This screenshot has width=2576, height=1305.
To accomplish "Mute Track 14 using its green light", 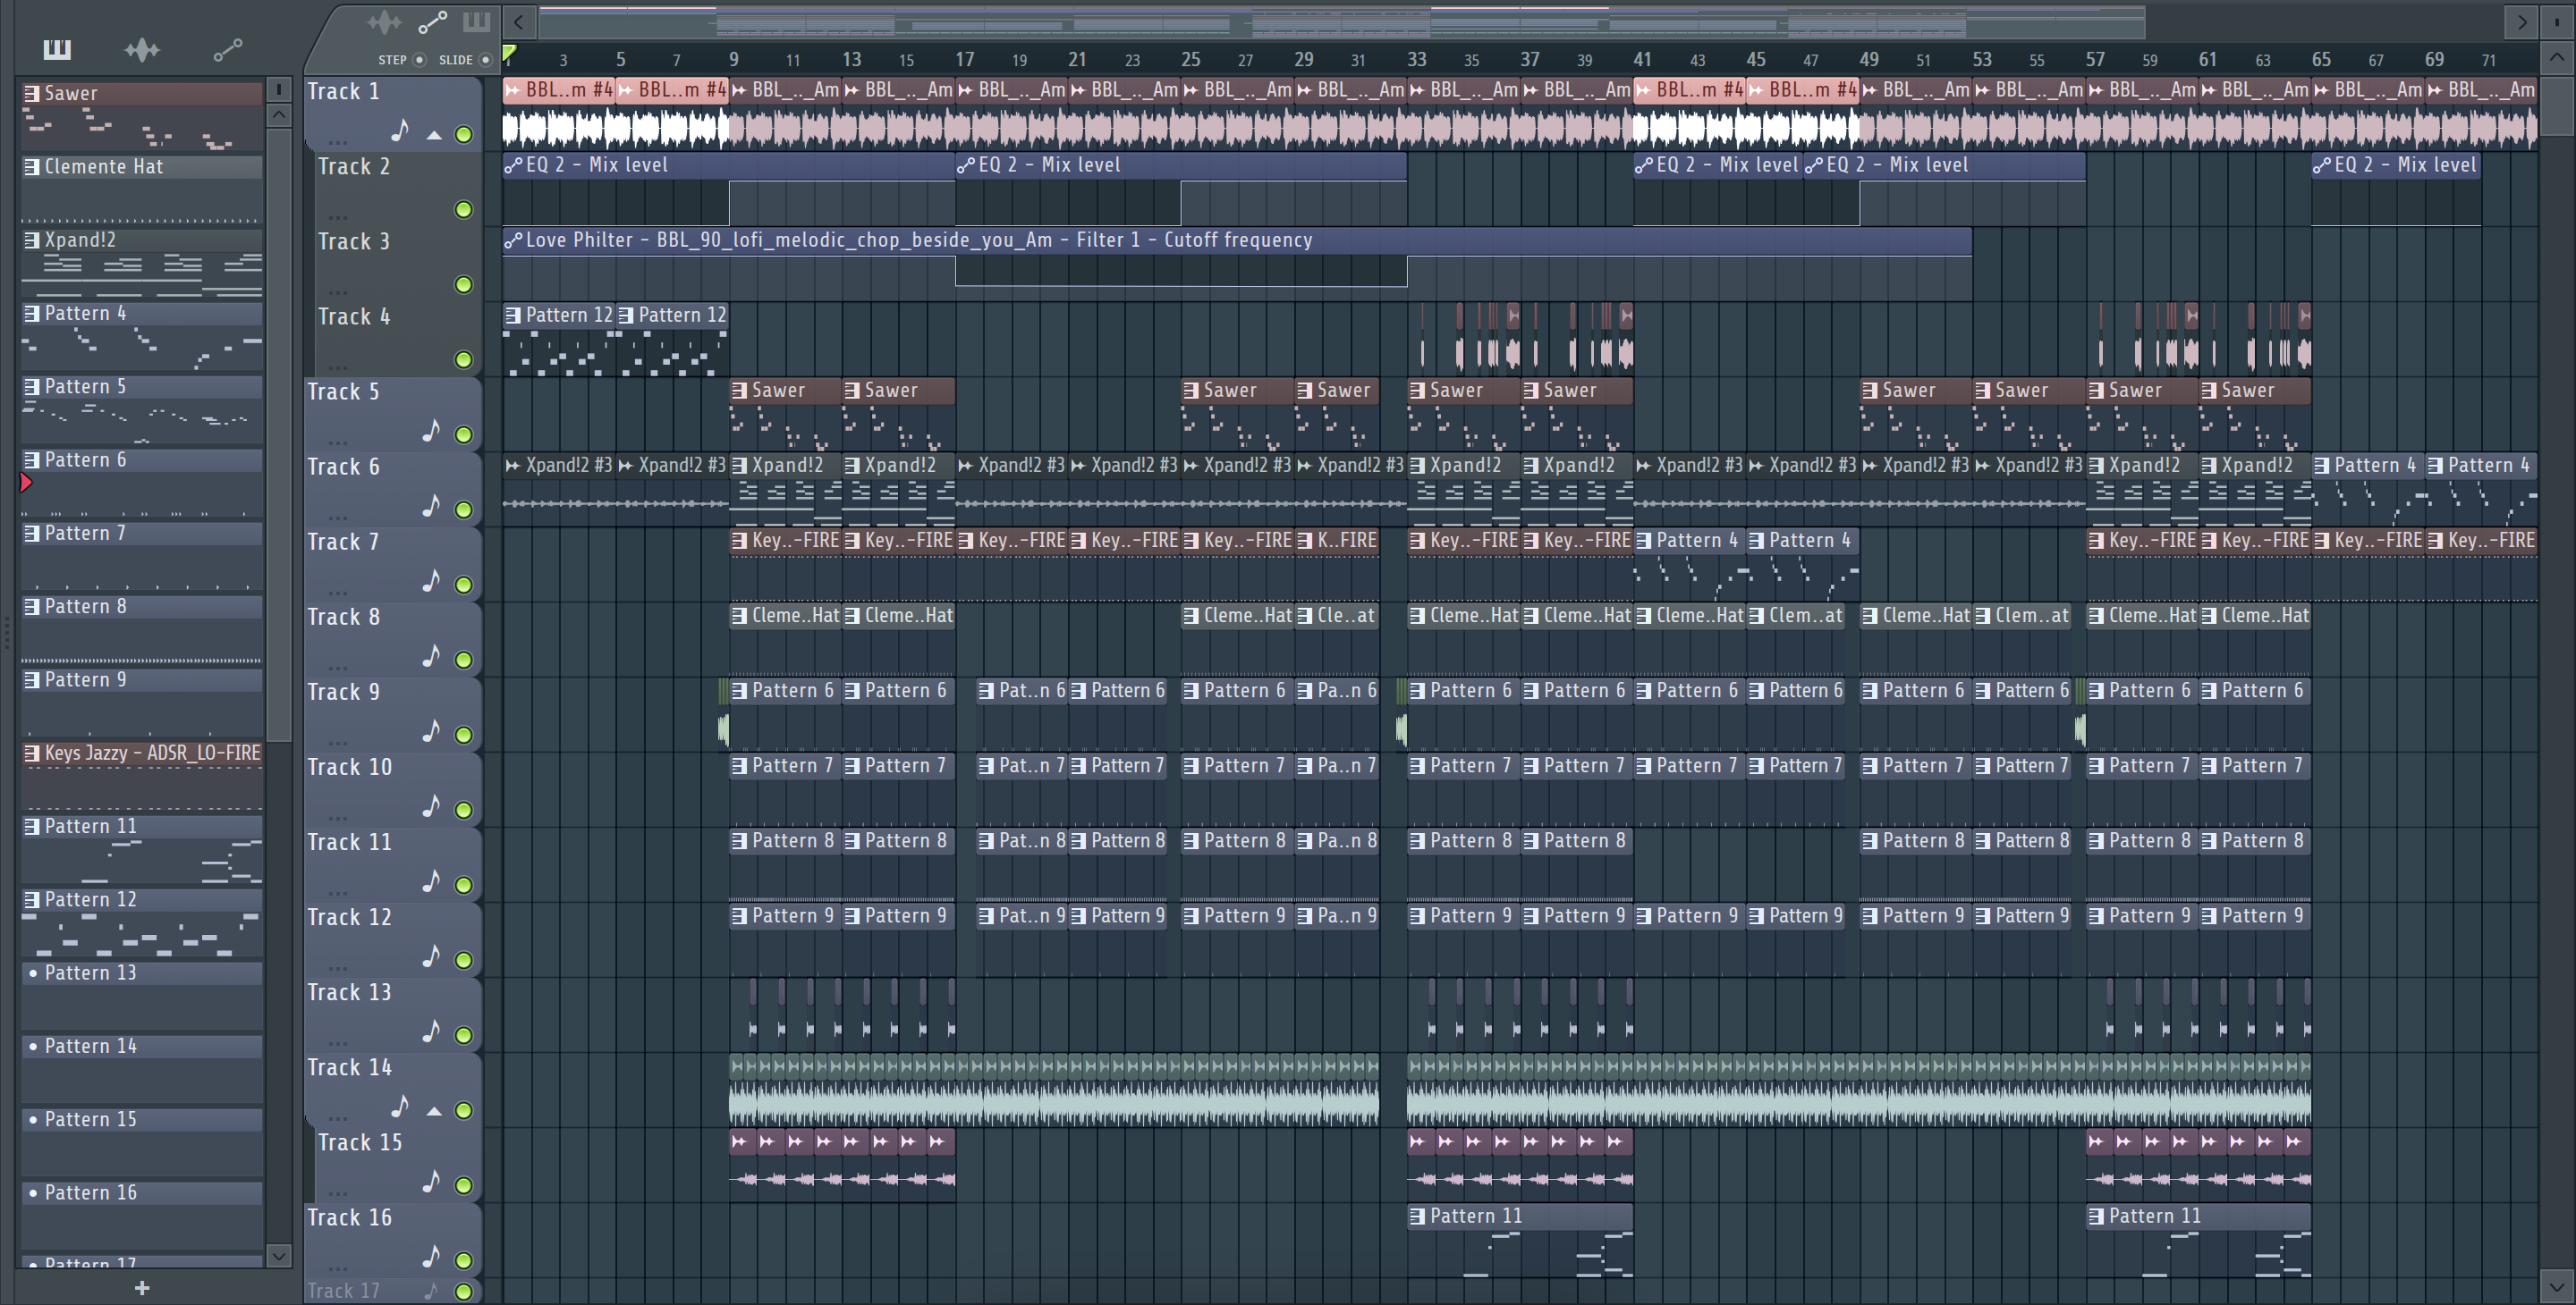I will pyautogui.click(x=463, y=1110).
